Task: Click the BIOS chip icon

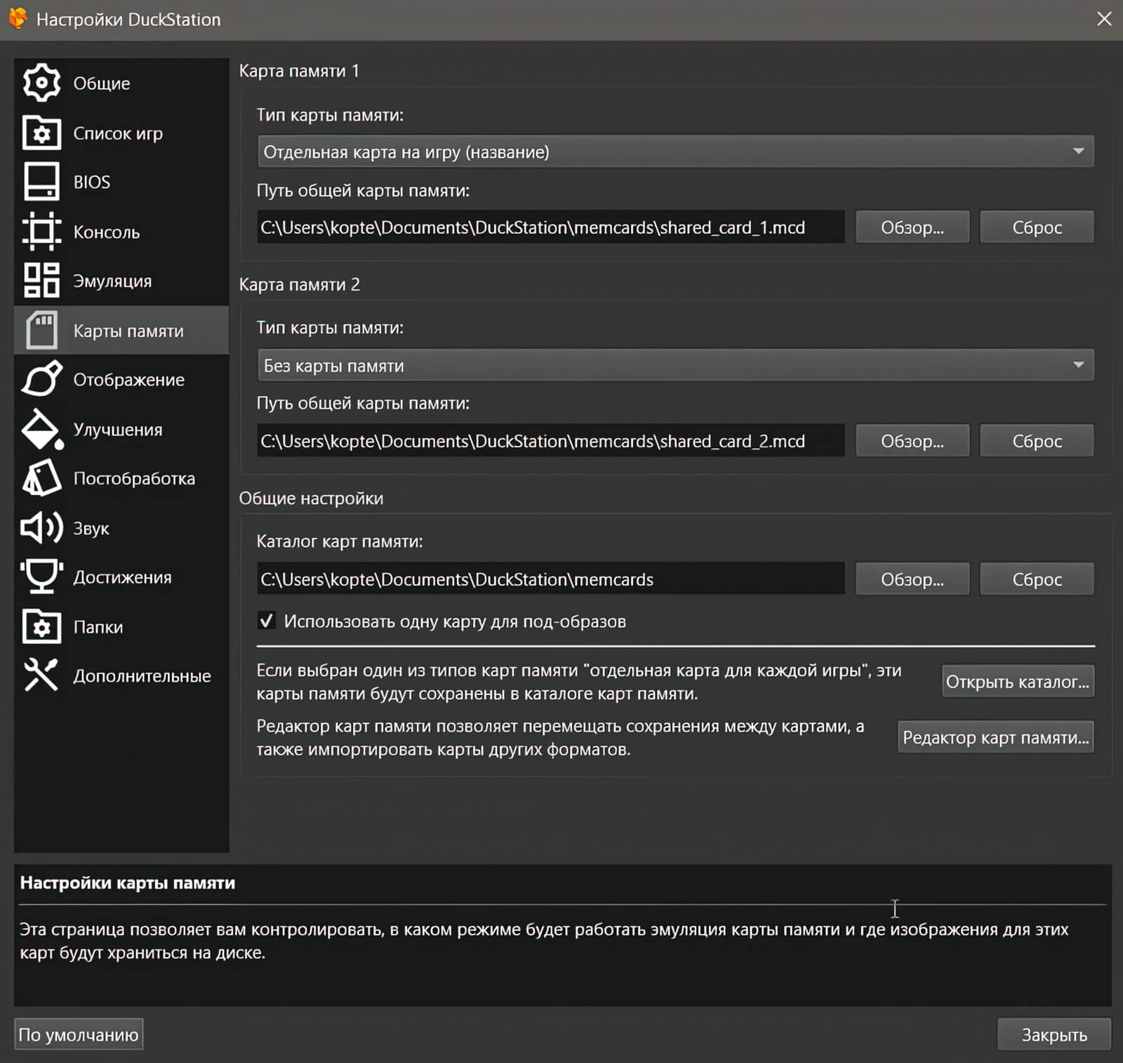Action: tap(41, 182)
